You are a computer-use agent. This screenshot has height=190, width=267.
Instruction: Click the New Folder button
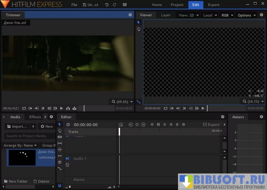(x=16, y=181)
